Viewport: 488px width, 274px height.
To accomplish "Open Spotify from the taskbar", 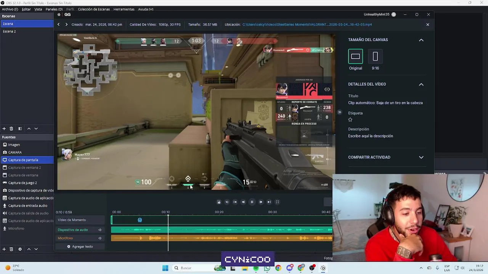I will pyautogui.click(x=256, y=268).
